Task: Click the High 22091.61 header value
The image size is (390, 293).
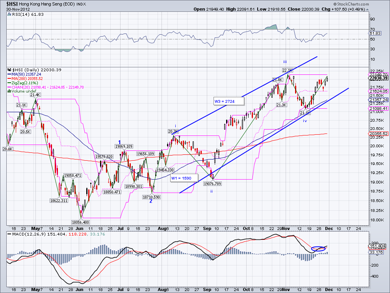Action: (241, 9)
